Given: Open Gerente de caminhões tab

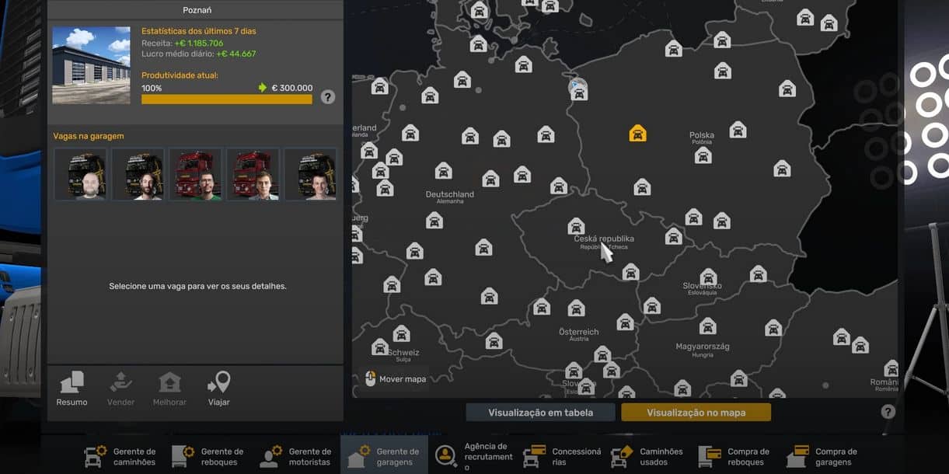Looking at the screenshot, I should (x=120, y=456).
